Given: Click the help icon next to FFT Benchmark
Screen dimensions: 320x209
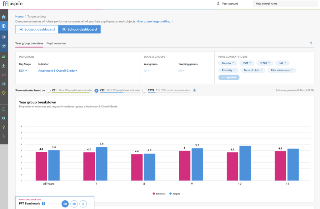Looking at the screenshot, I should click(44, 203).
